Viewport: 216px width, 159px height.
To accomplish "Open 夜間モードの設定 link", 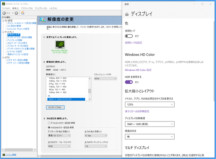I will pos(133,43).
